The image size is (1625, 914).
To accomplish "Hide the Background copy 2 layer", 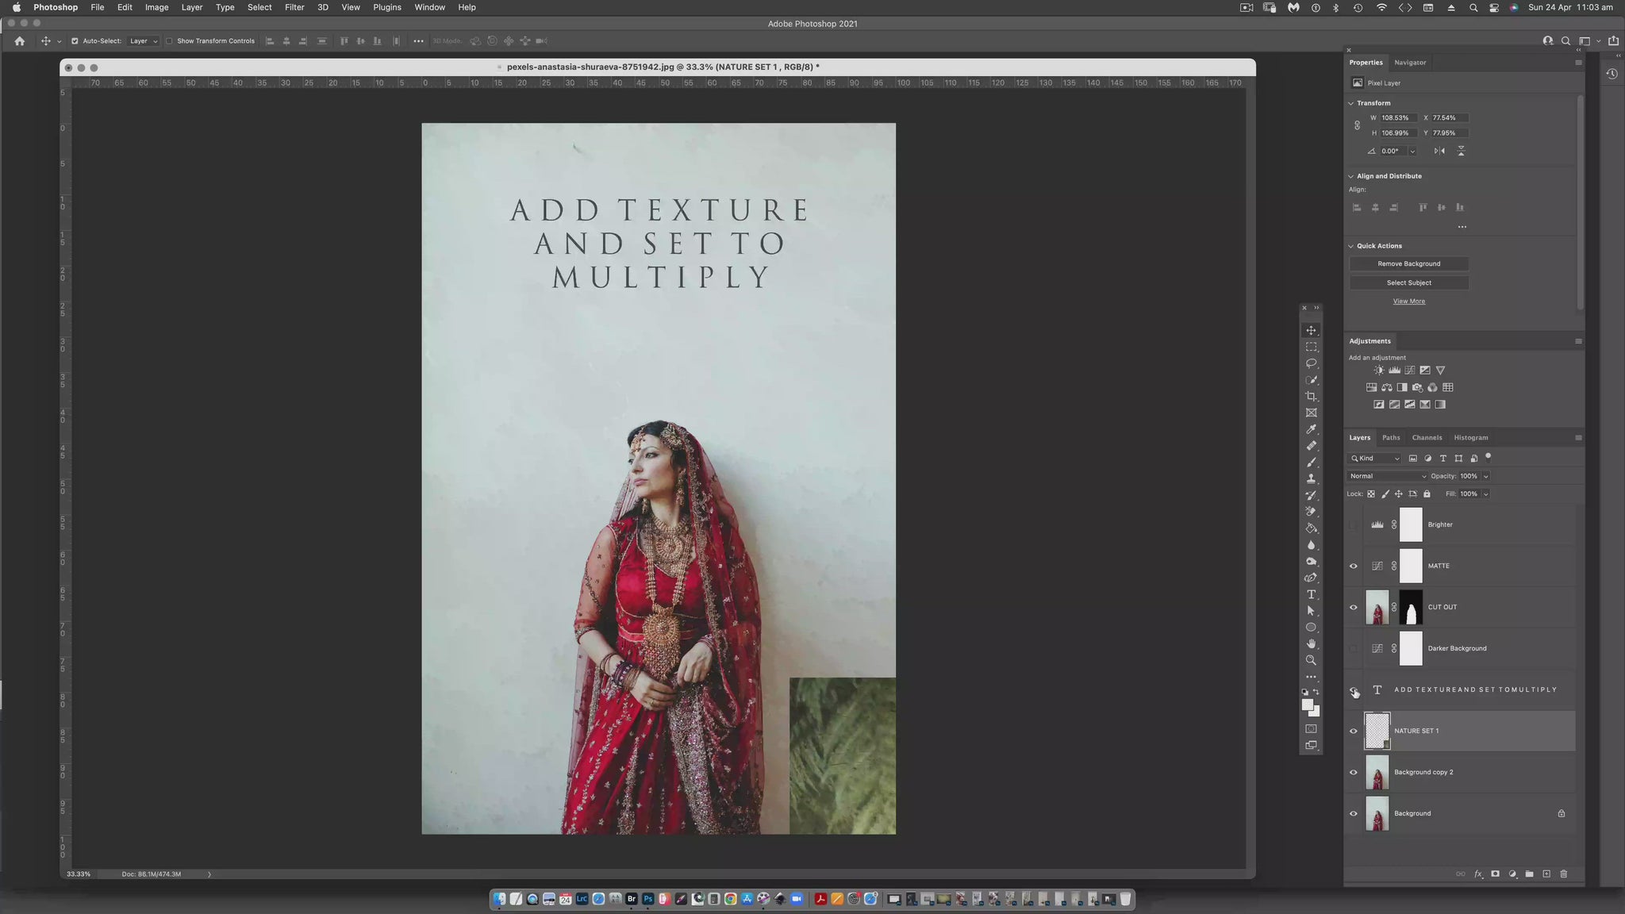I will coord(1354,772).
